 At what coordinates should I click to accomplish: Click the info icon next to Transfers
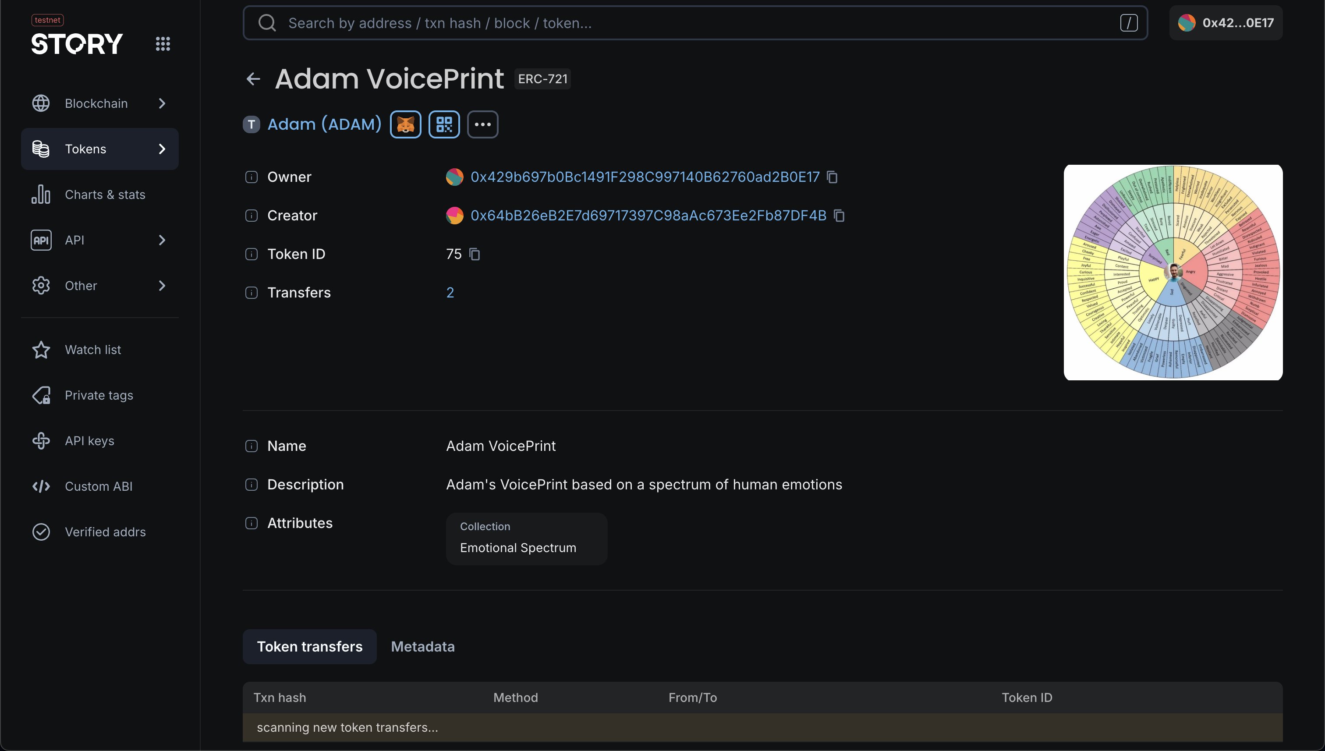(251, 293)
